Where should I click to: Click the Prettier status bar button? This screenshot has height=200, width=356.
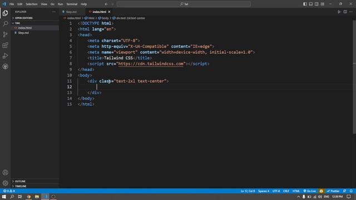click(x=333, y=191)
